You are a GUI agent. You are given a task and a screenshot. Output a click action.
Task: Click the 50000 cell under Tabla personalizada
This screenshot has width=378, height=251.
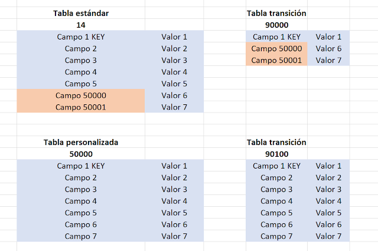pos(81,154)
